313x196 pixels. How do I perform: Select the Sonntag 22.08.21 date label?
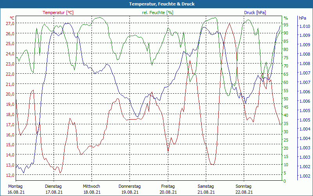(244, 189)
